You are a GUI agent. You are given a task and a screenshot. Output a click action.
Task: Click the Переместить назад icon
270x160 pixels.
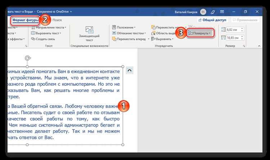pyautogui.click(x=153, y=27)
